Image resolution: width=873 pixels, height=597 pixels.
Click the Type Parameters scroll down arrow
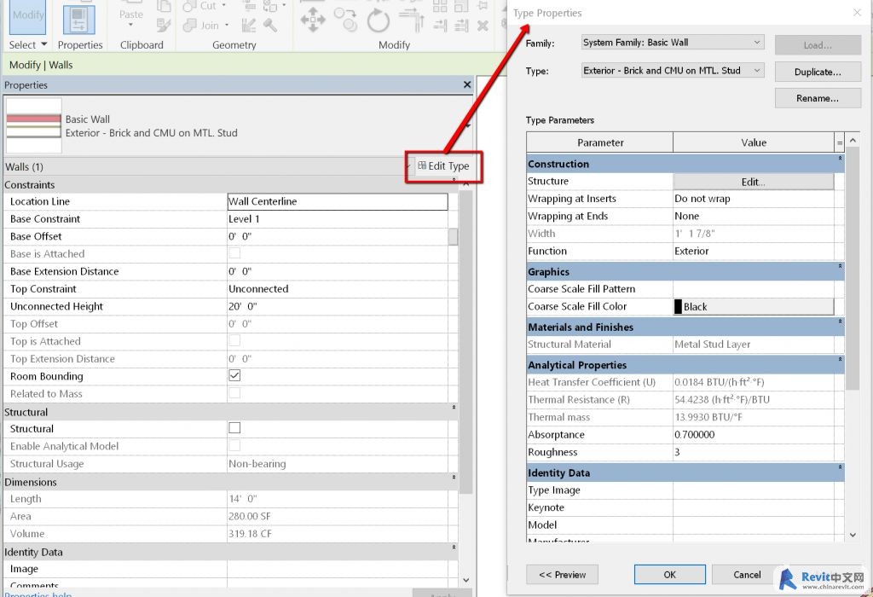853,535
